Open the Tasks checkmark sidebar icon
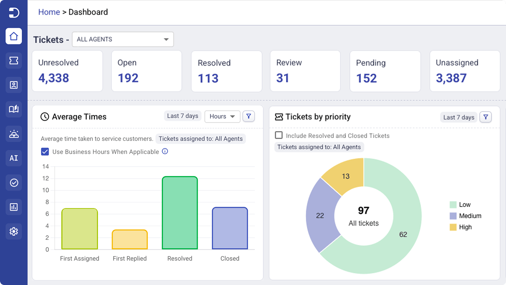Screen dimensions: 506x285 14,182
